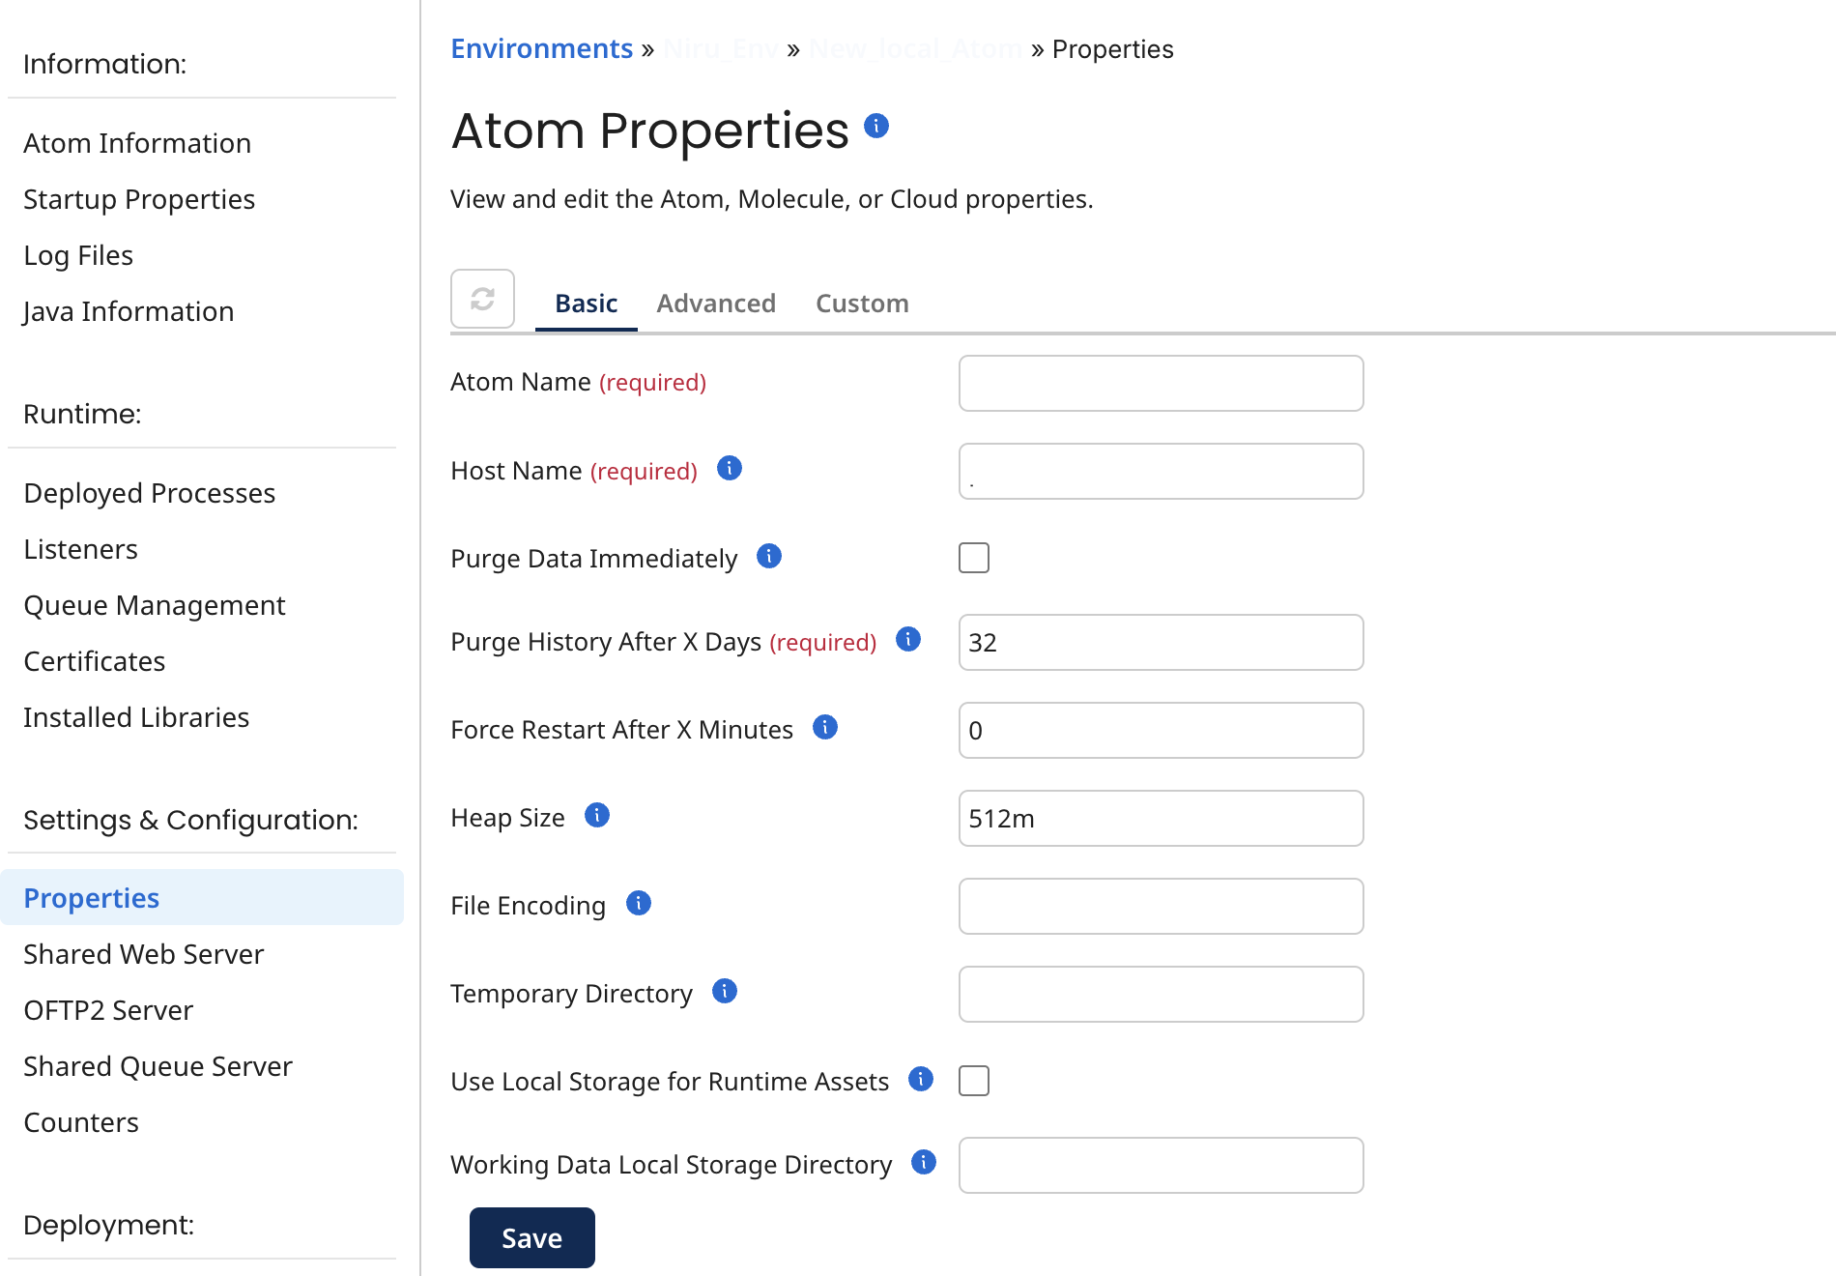Check Use Local Storage for Runtime Assets
This screenshot has width=1836, height=1276.
coord(974,1081)
